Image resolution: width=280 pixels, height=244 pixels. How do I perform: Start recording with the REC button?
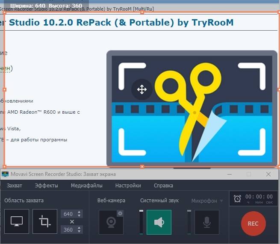pos(253,224)
